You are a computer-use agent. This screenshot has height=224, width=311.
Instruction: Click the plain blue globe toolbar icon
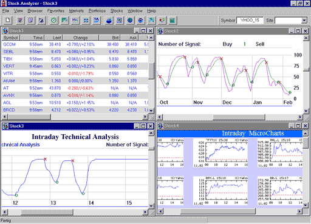(130, 20)
